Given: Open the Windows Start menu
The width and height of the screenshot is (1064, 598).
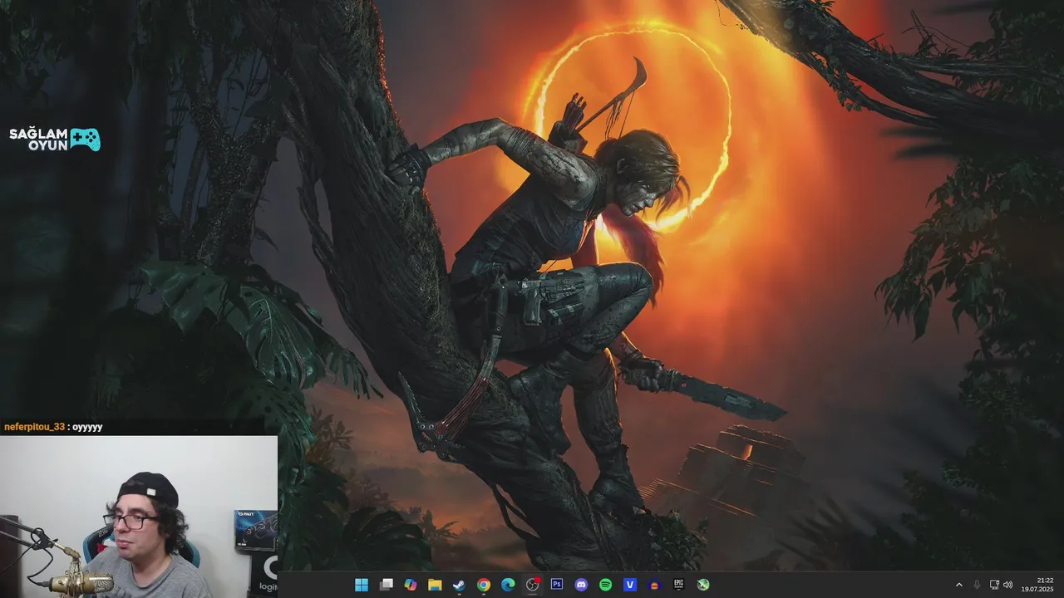Looking at the screenshot, I should point(362,585).
